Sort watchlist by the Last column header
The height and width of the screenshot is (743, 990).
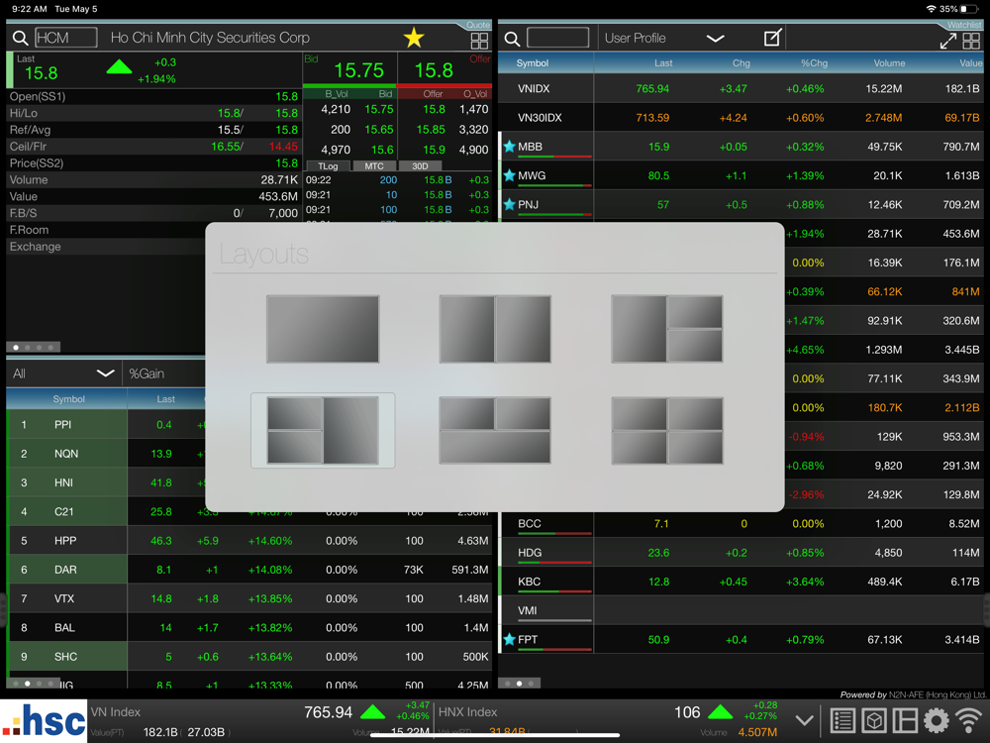click(x=663, y=63)
